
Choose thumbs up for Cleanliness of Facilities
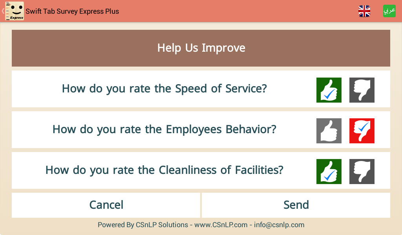[x=329, y=171]
